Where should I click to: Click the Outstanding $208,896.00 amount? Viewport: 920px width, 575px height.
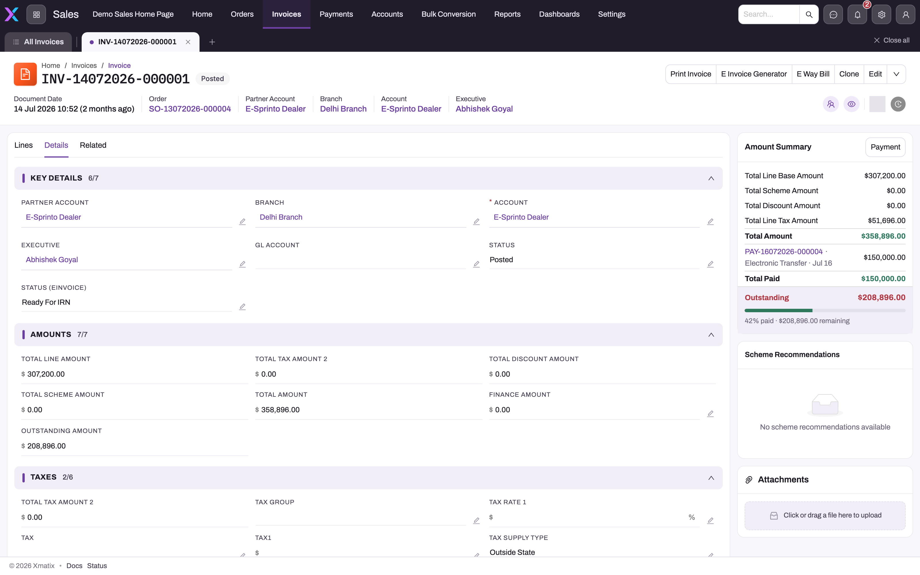[x=881, y=298]
